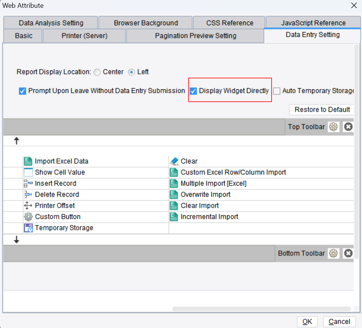
Task: Select Left report display location
Action: 132,72
